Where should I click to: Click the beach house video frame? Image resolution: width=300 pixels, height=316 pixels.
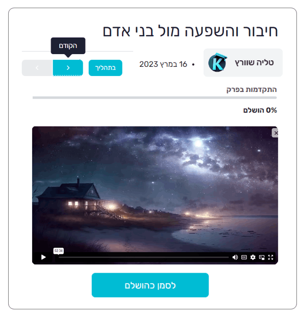pyautogui.click(x=155, y=189)
